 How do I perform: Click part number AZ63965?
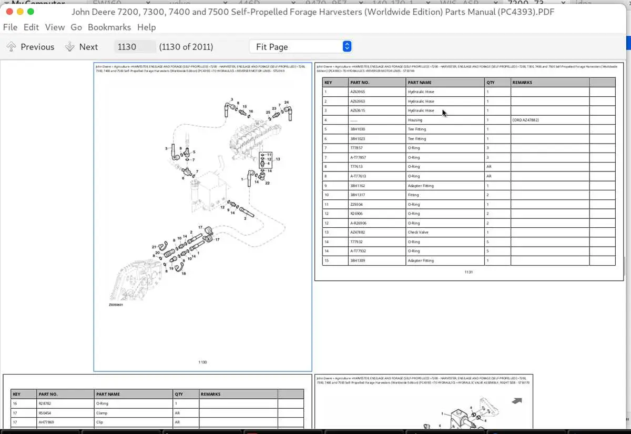tap(358, 92)
